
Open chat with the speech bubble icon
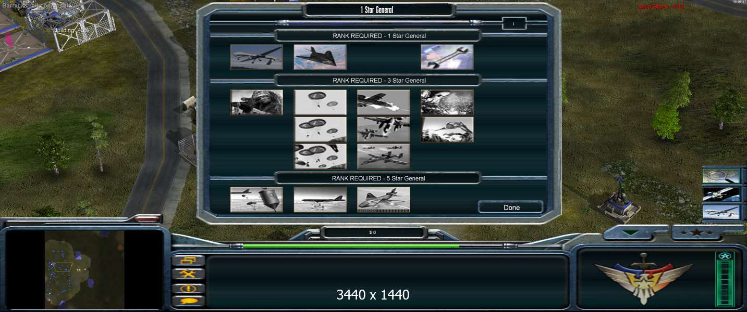(x=188, y=301)
